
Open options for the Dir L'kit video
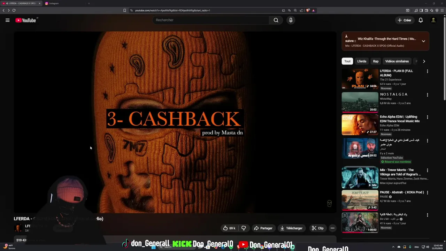click(x=428, y=215)
